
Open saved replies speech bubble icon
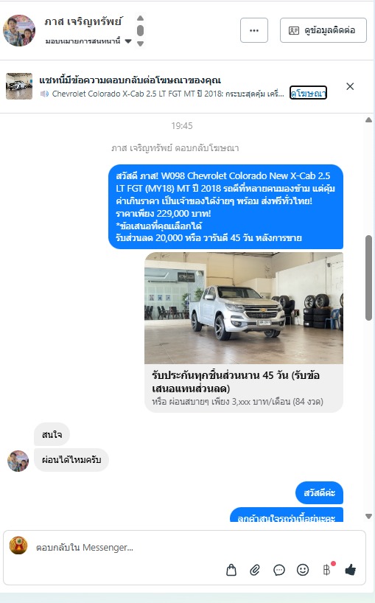click(279, 570)
